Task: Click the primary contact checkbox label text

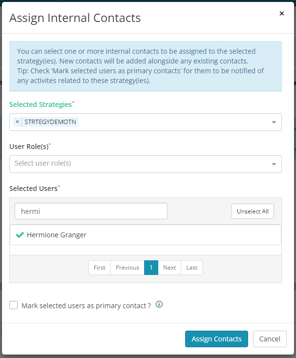Action: click(86, 306)
